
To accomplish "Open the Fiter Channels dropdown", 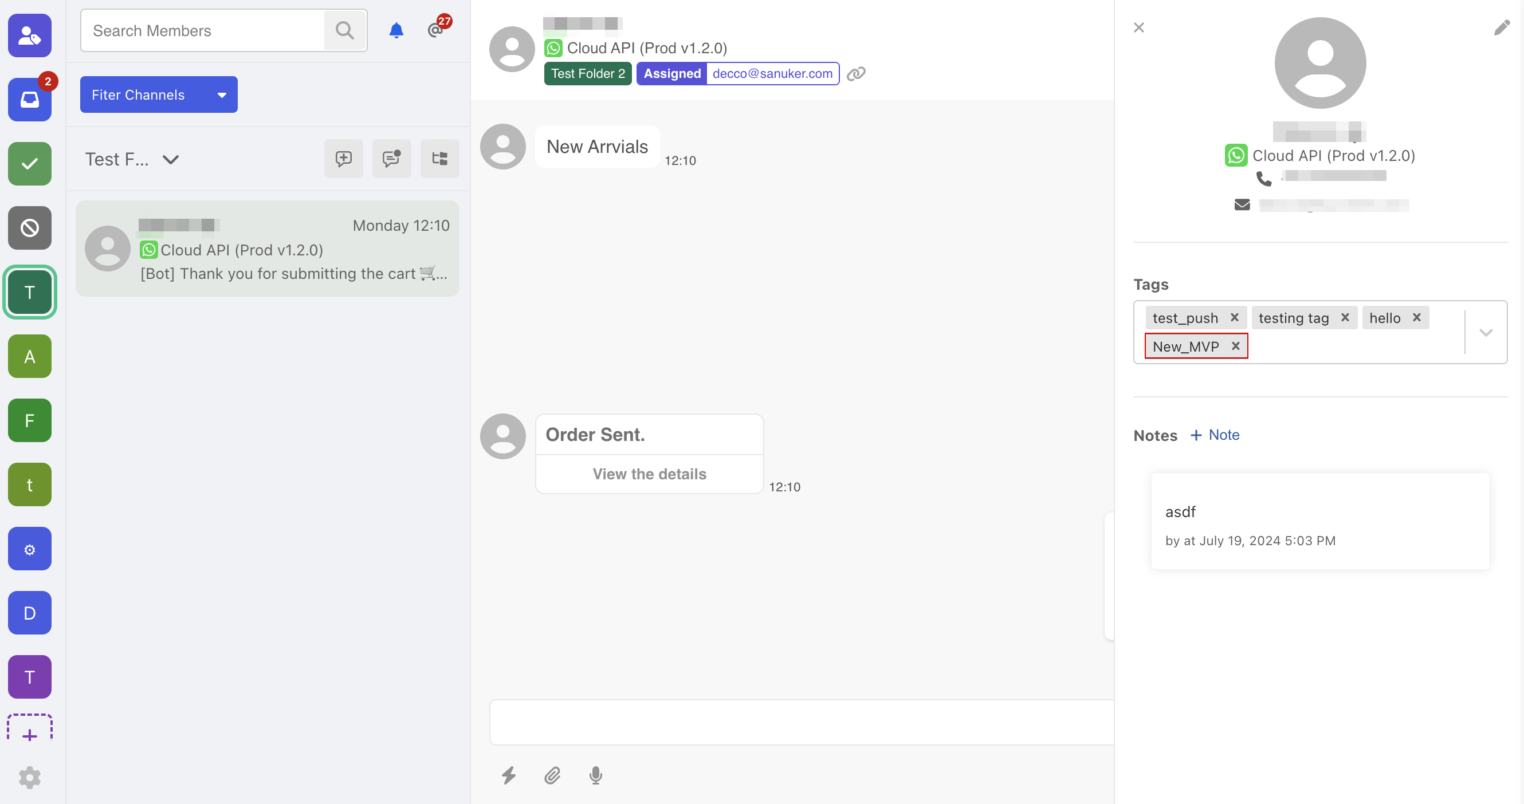I will coord(159,94).
